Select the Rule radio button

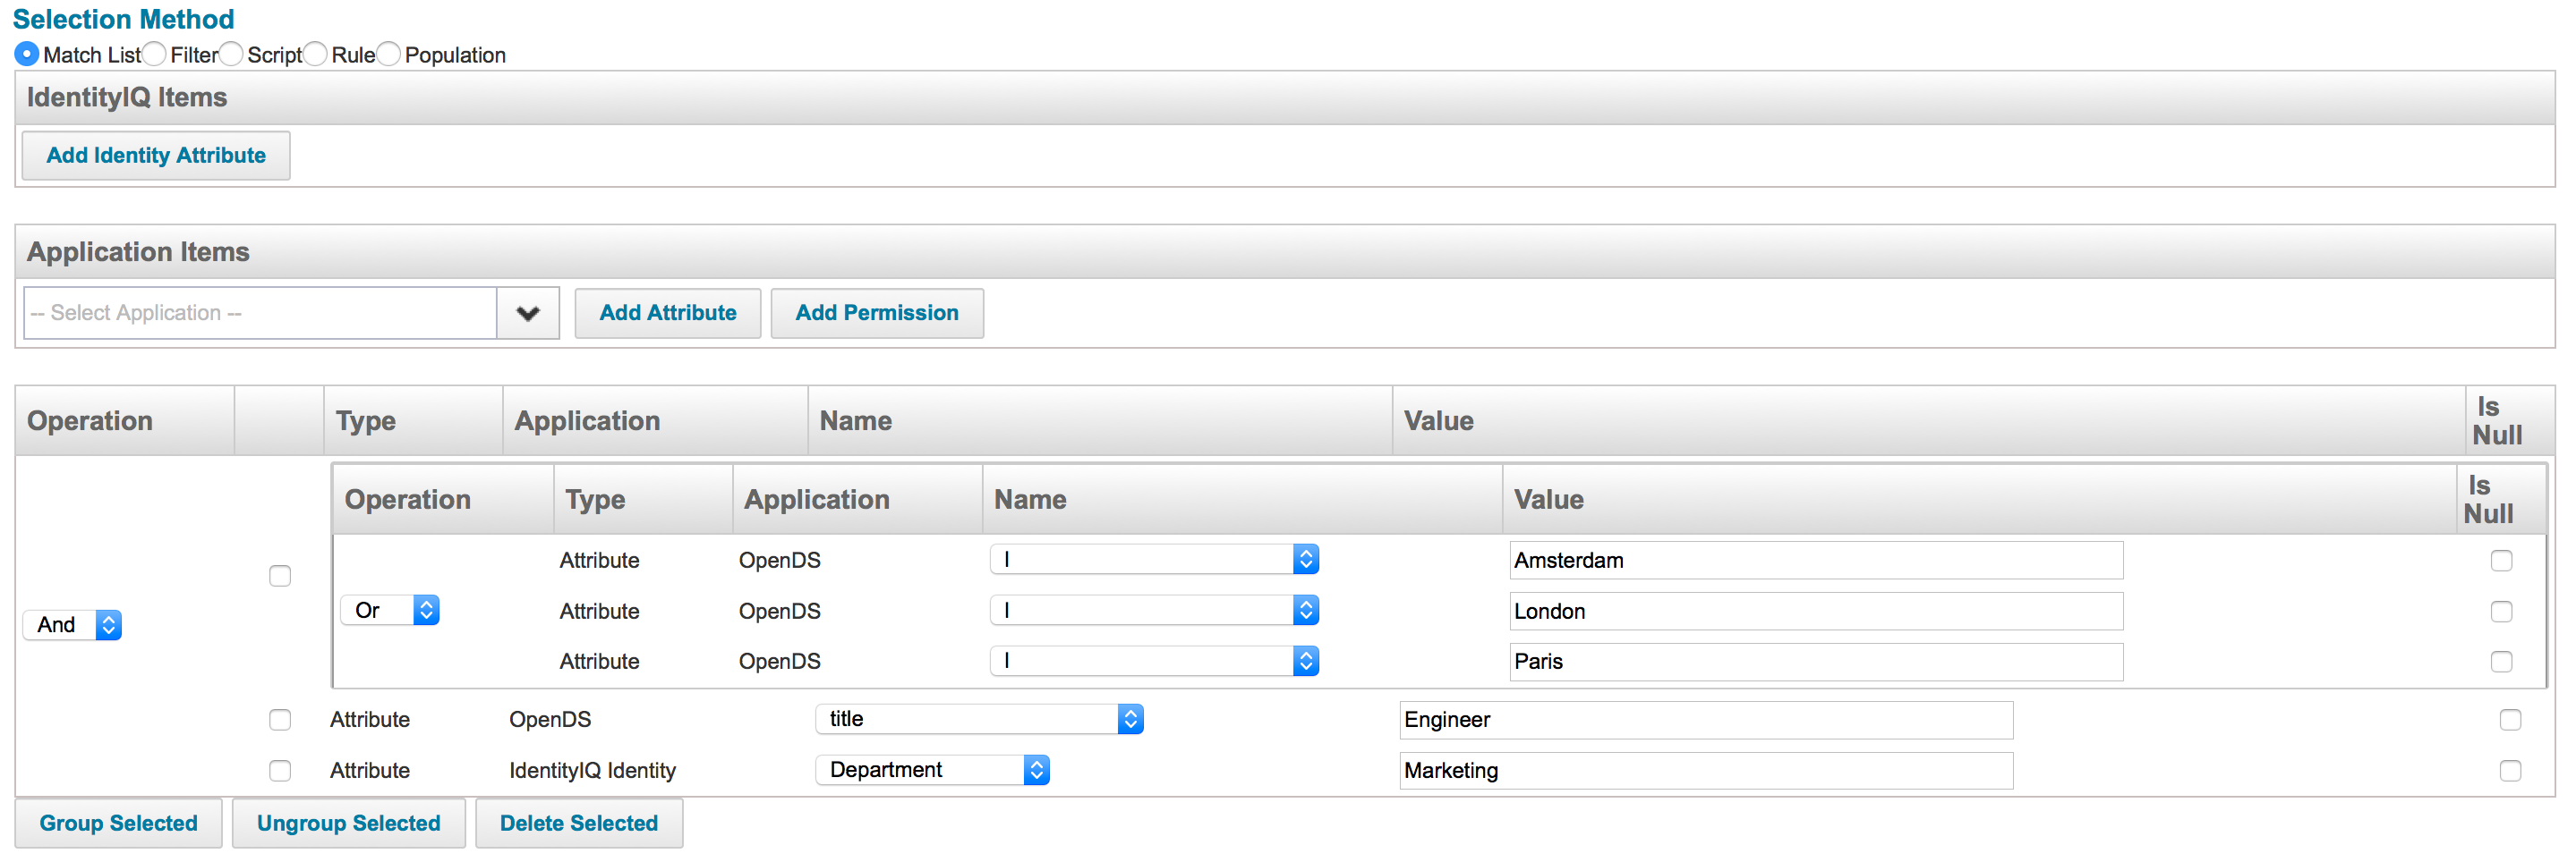click(315, 54)
